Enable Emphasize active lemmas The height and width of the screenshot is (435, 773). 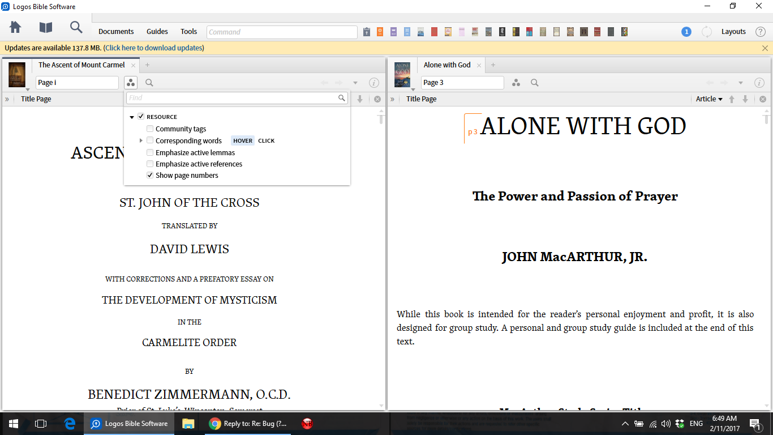(x=150, y=152)
